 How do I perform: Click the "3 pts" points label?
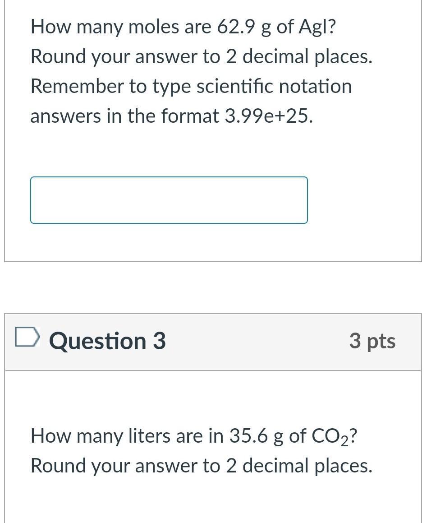[x=372, y=341]
